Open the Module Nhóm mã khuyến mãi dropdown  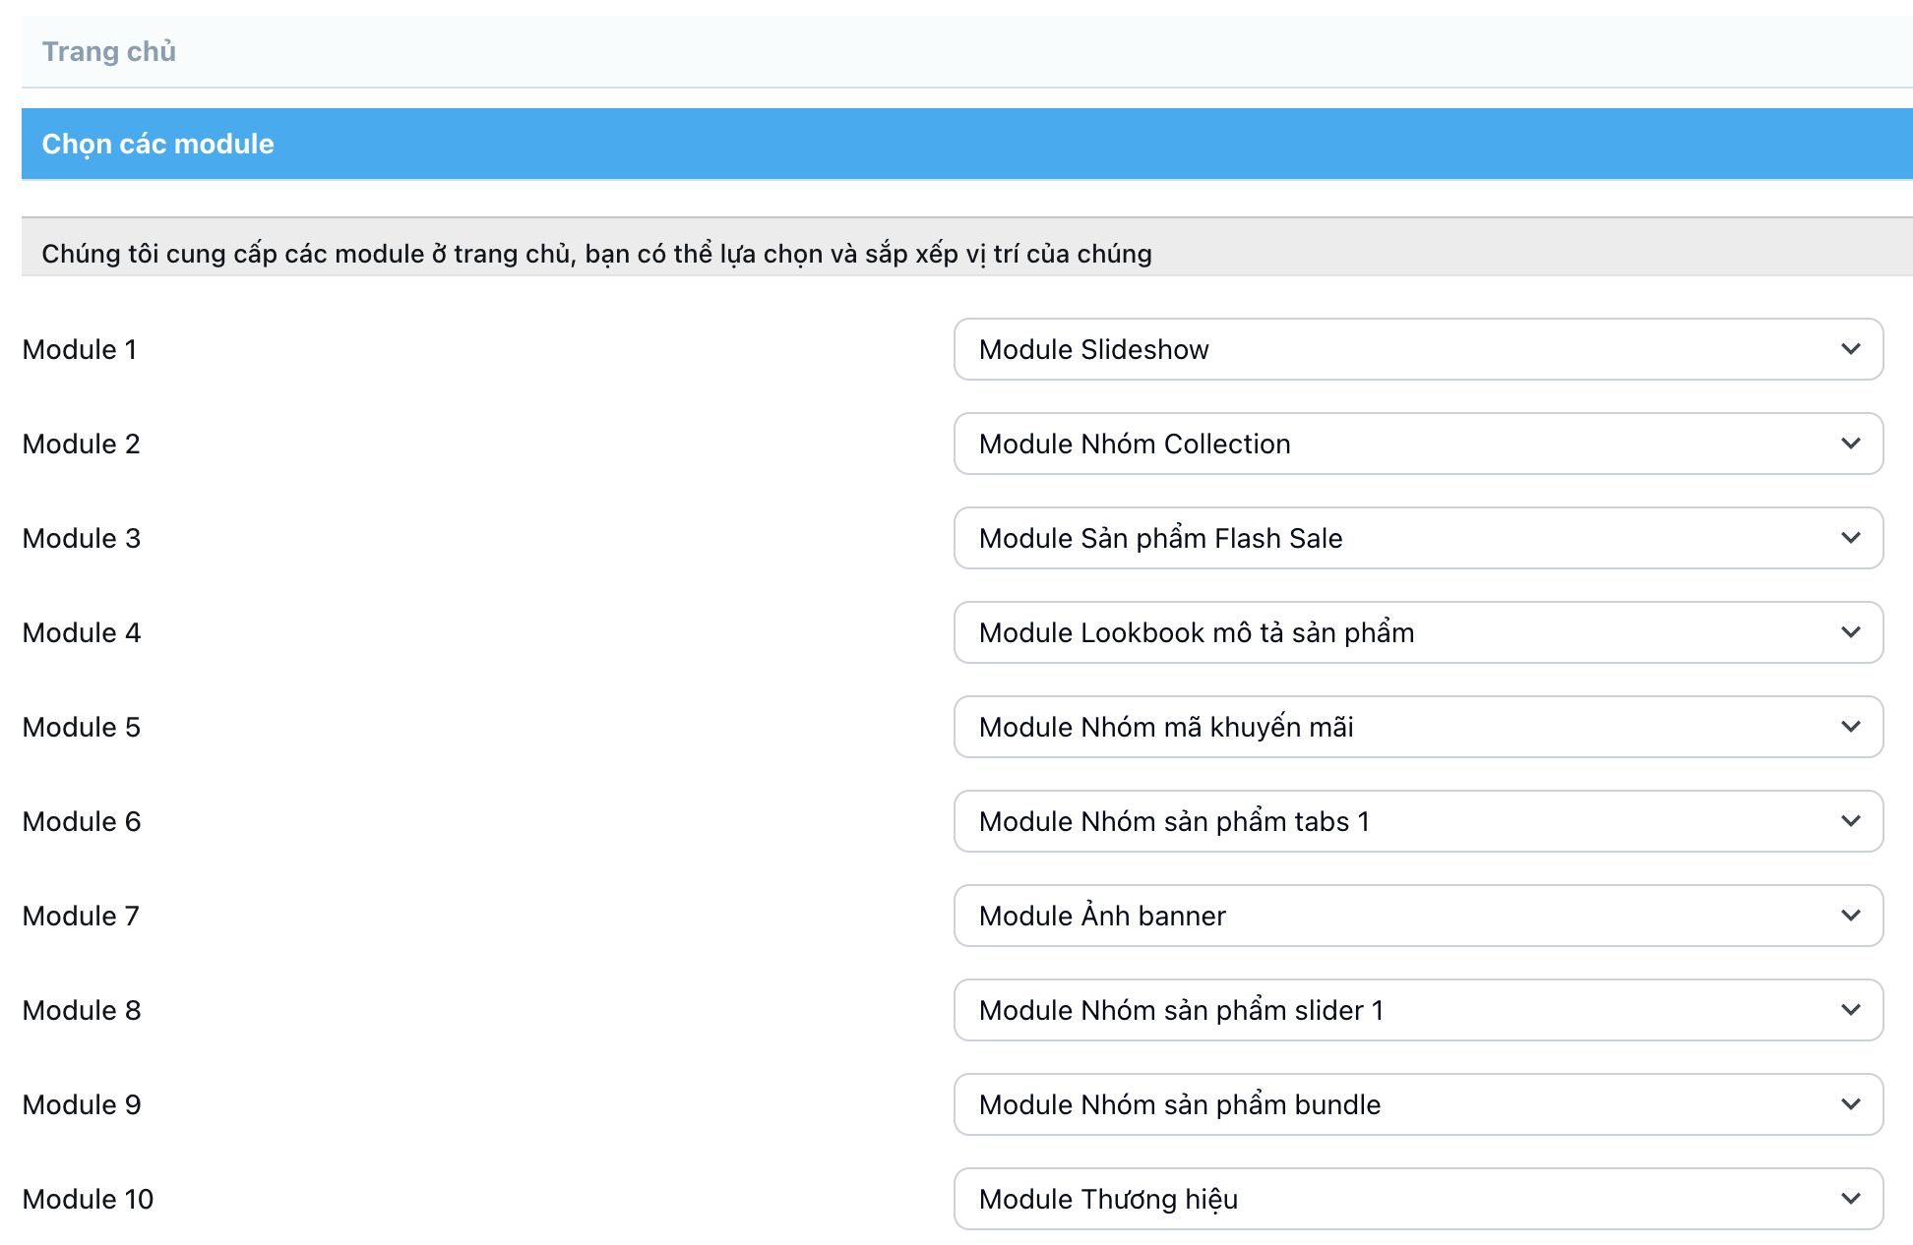pyautogui.click(x=1417, y=727)
